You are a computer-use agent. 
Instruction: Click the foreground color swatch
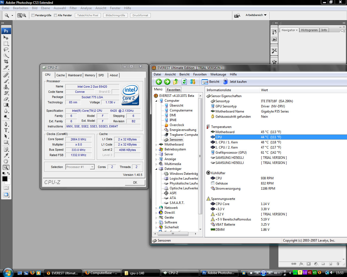pos(5,179)
